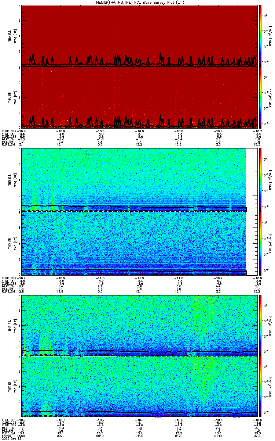Click the PSD color bar beside THA B-parallel

[261, 97]
